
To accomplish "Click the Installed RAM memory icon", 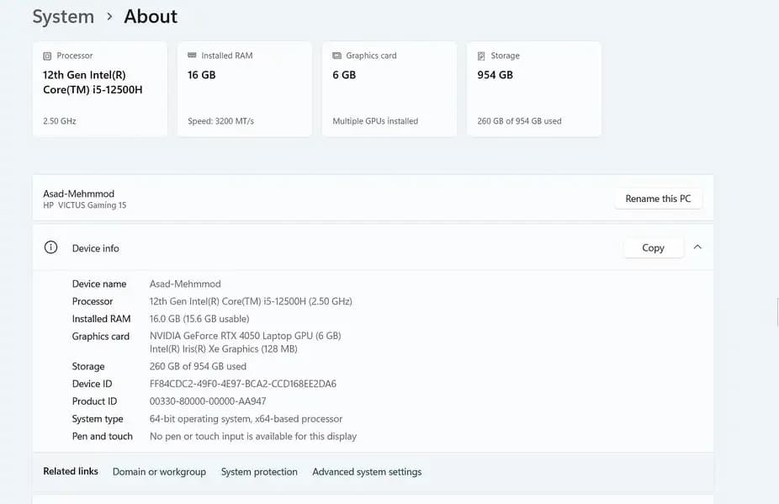I will (x=192, y=56).
